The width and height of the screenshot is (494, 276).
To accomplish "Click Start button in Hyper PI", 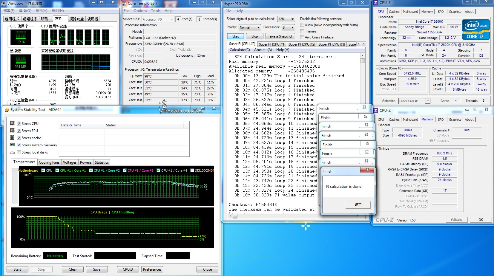I will [235, 36].
